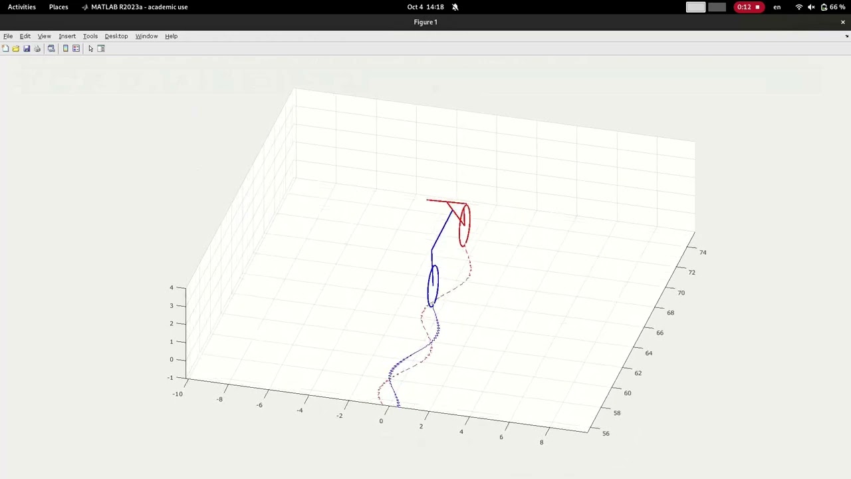Click the blue wheel circle in the plot

(433, 285)
